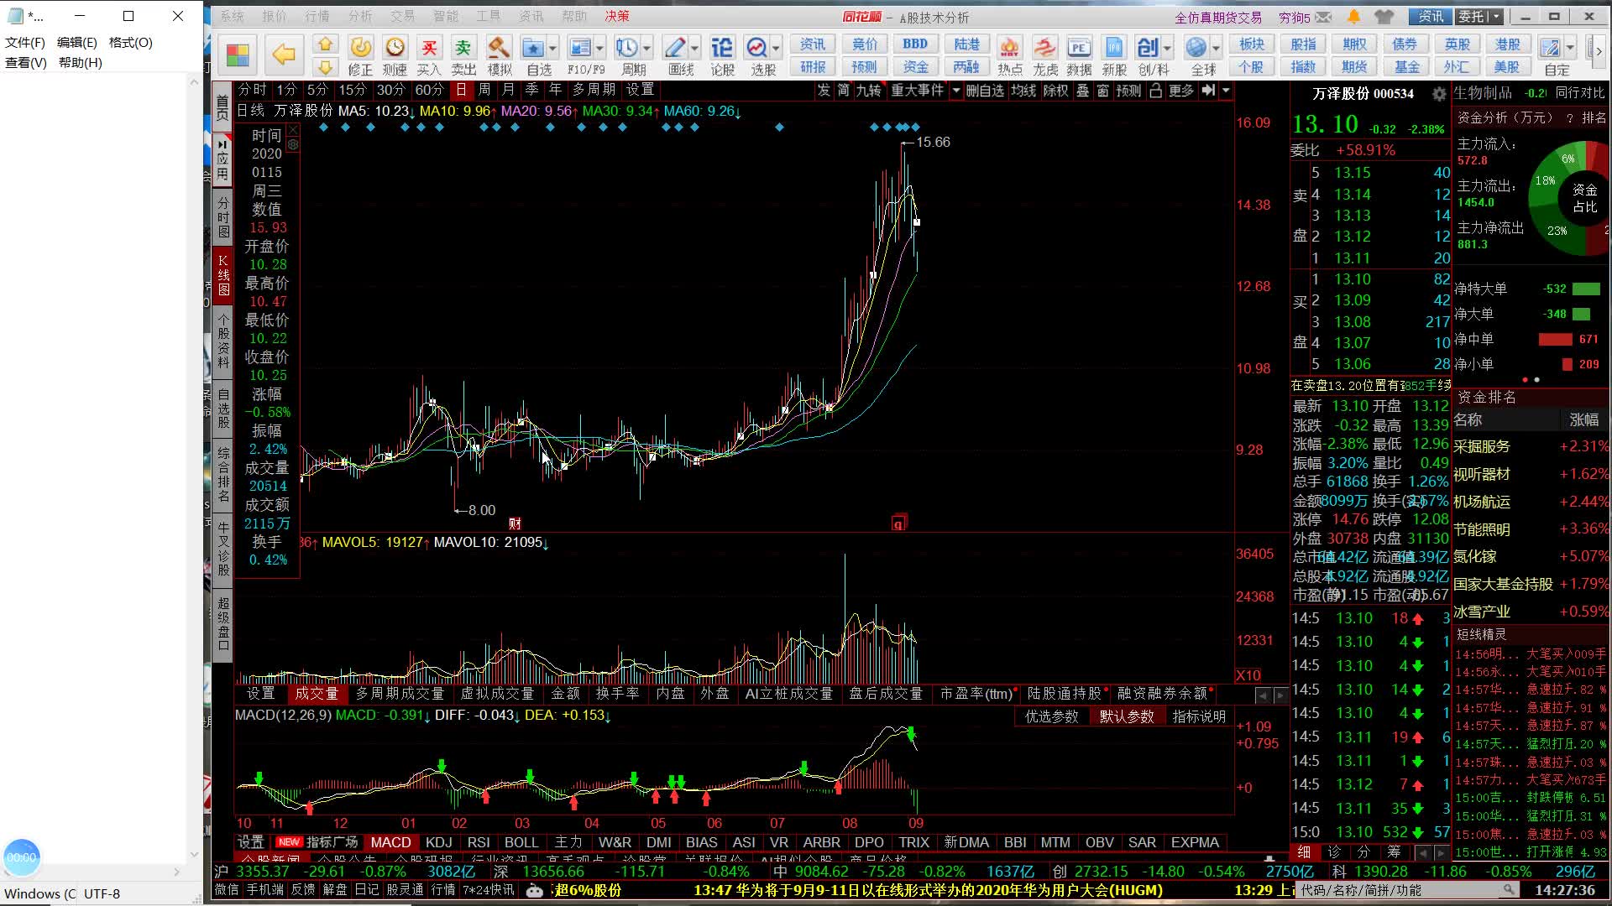Click the 创/科 board icon

coord(1148,49)
